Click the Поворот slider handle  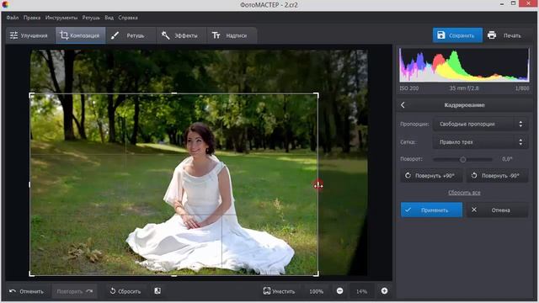(x=463, y=159)
